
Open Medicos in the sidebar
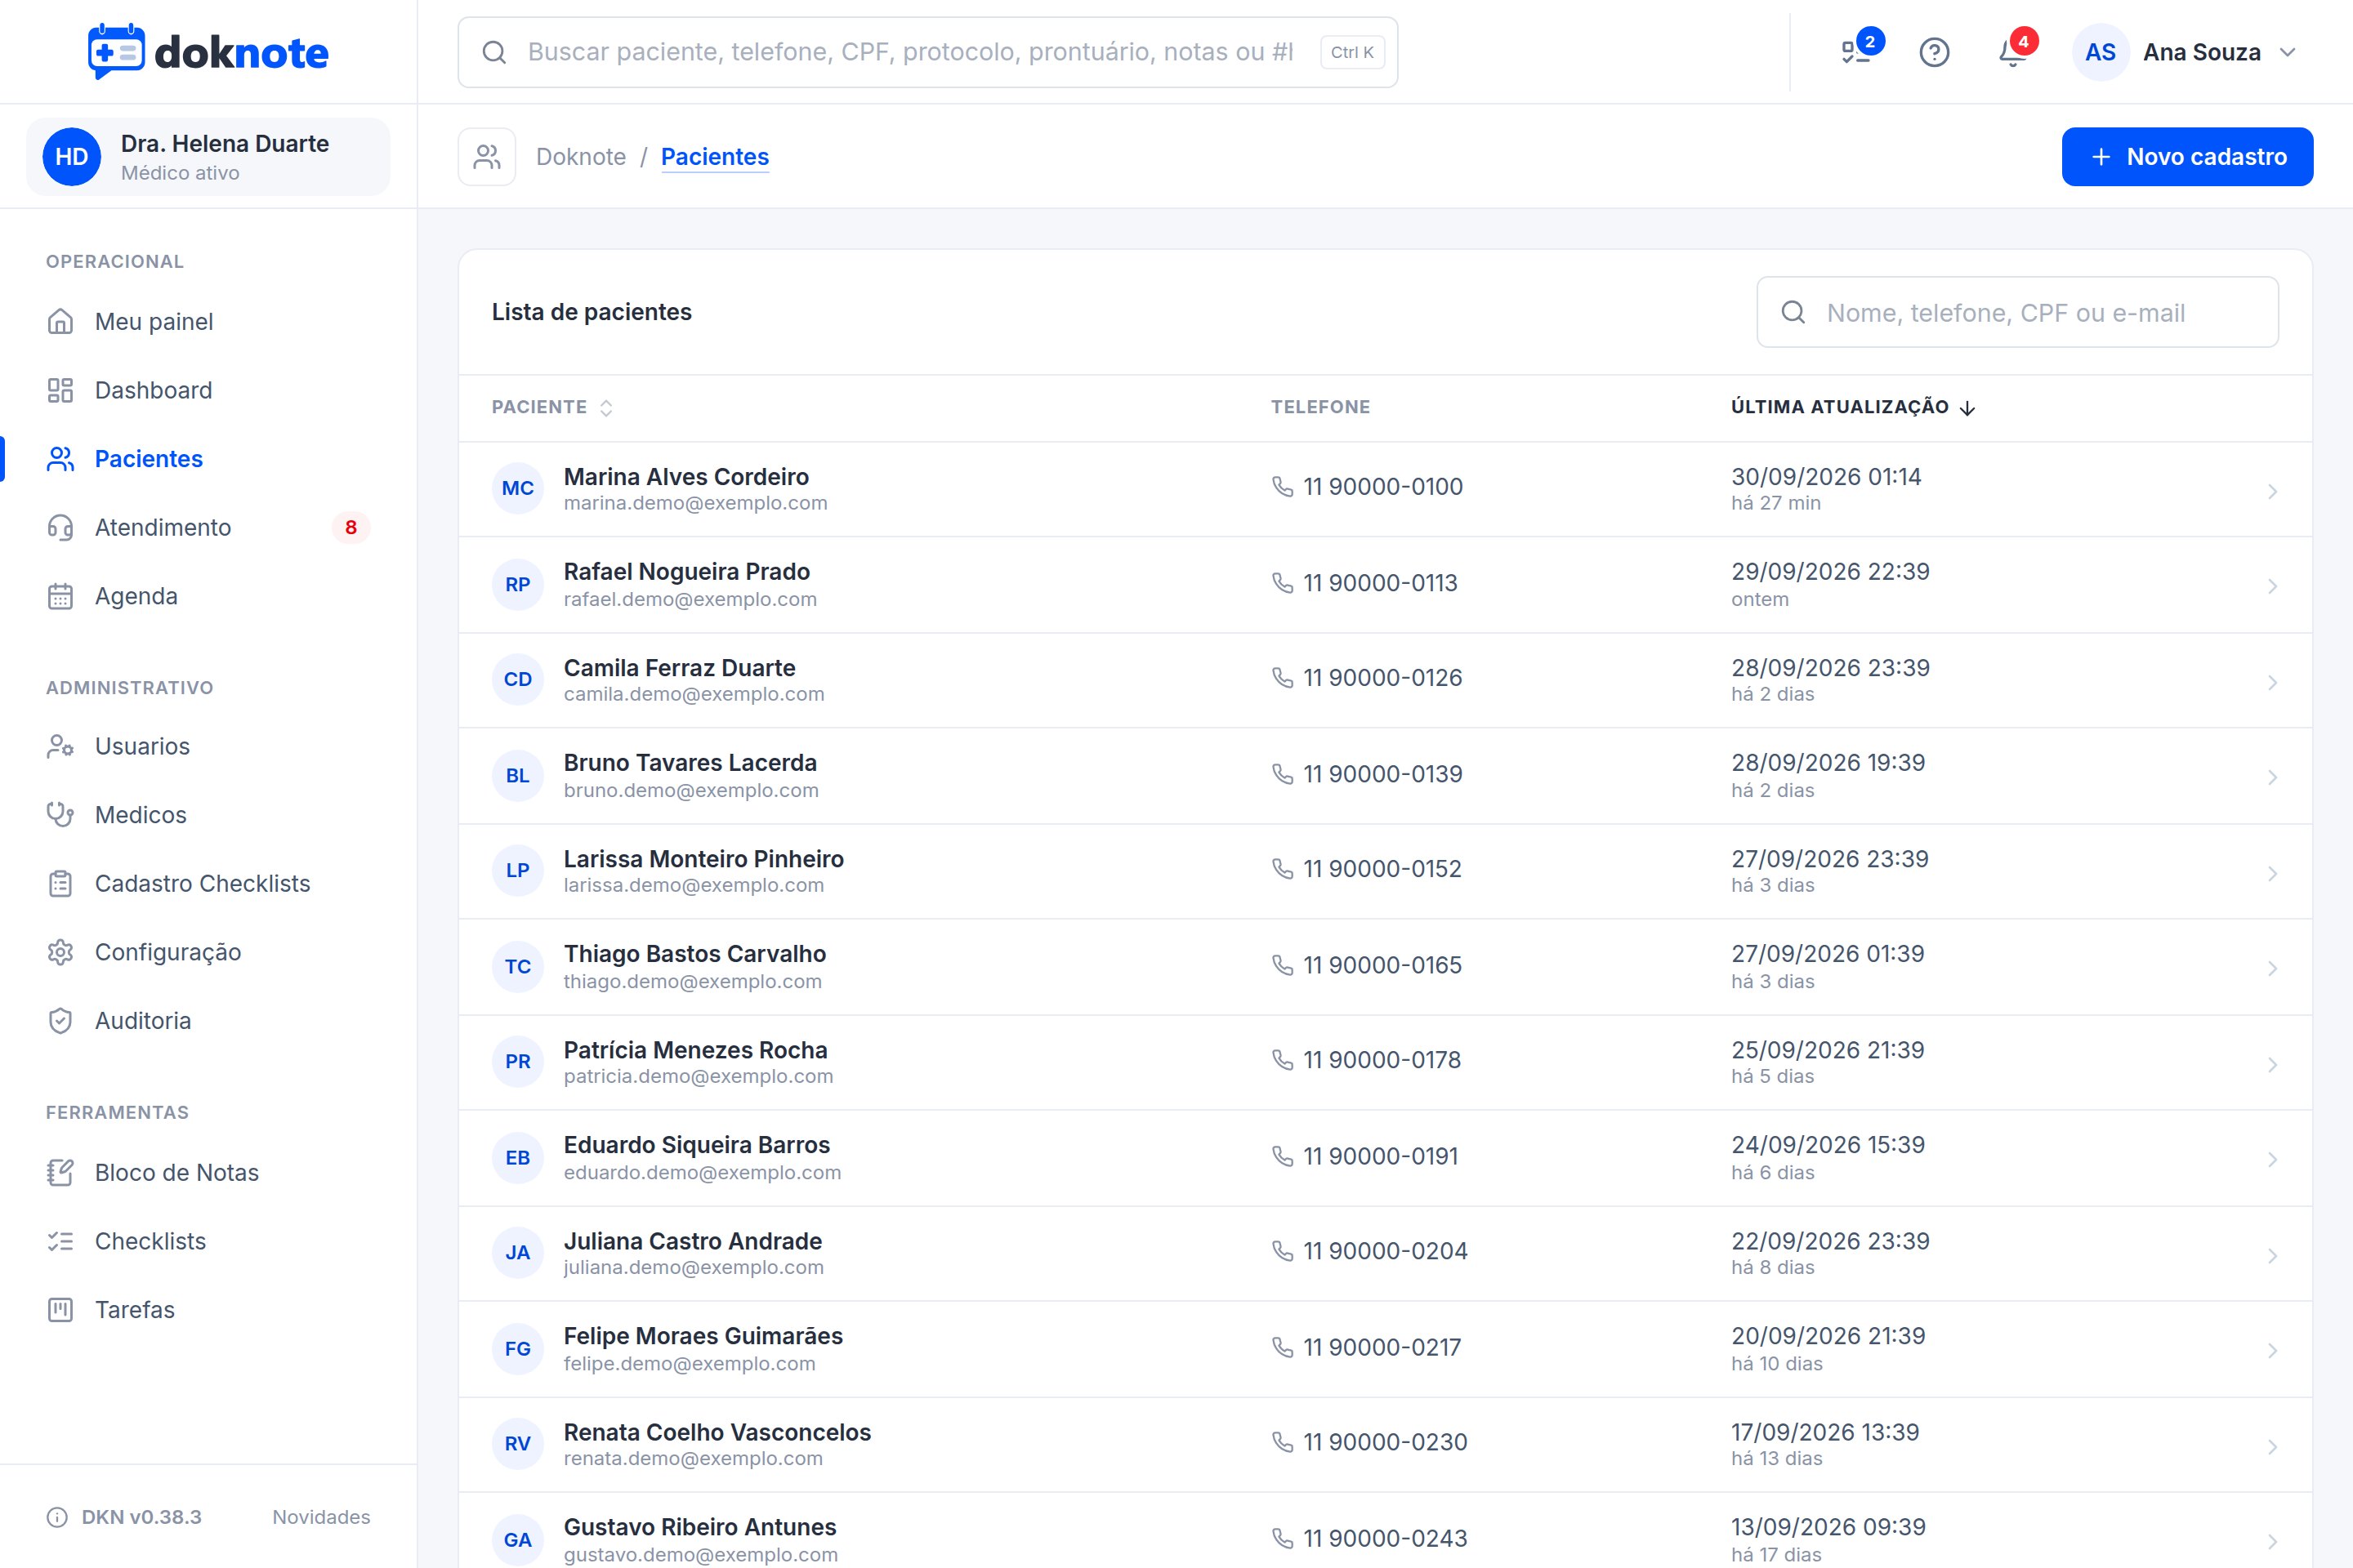coord(208,815)
